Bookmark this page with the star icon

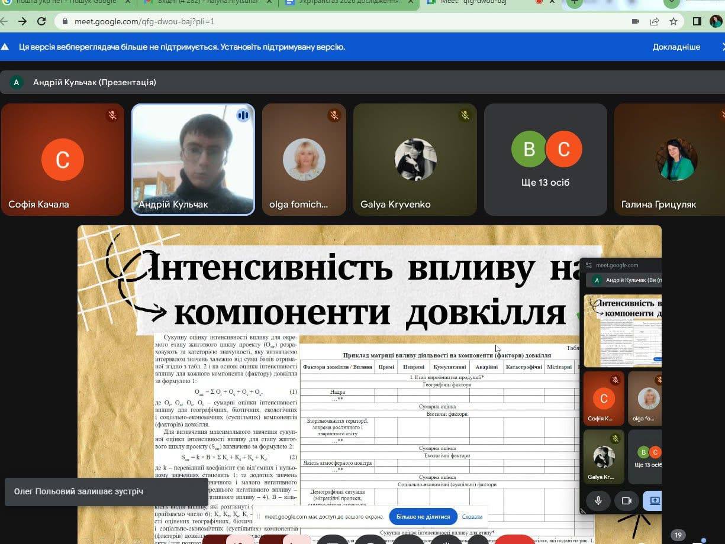(x=674, y=21)
